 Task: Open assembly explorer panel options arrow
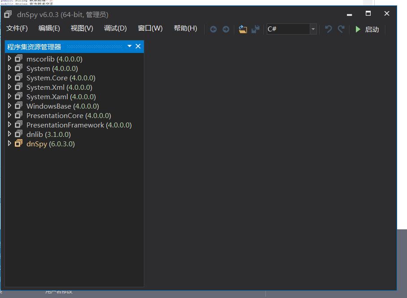[x=130, y=46]
